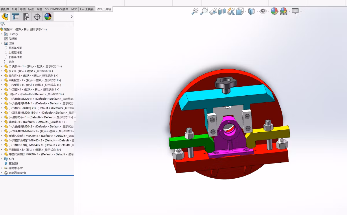Expand the History node

coord(1,34)
